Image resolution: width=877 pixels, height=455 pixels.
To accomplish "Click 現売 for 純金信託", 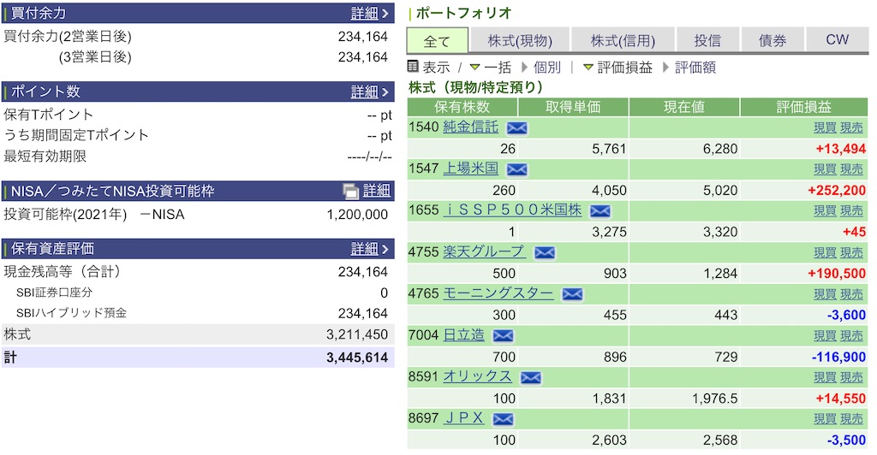I will 852,127.
